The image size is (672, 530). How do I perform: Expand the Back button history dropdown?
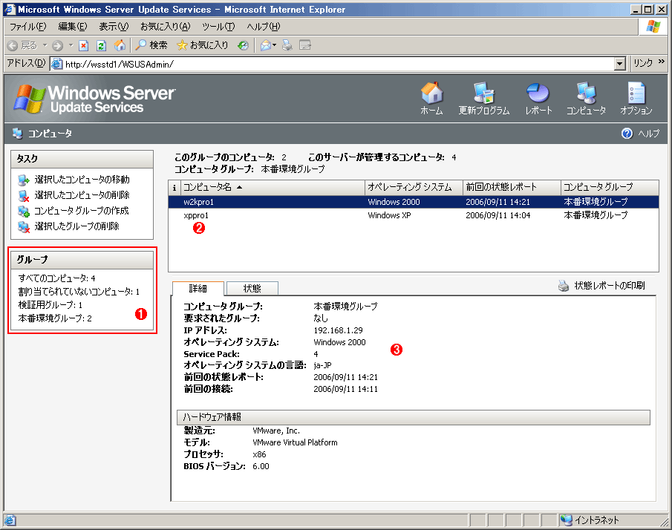(45, 45)
